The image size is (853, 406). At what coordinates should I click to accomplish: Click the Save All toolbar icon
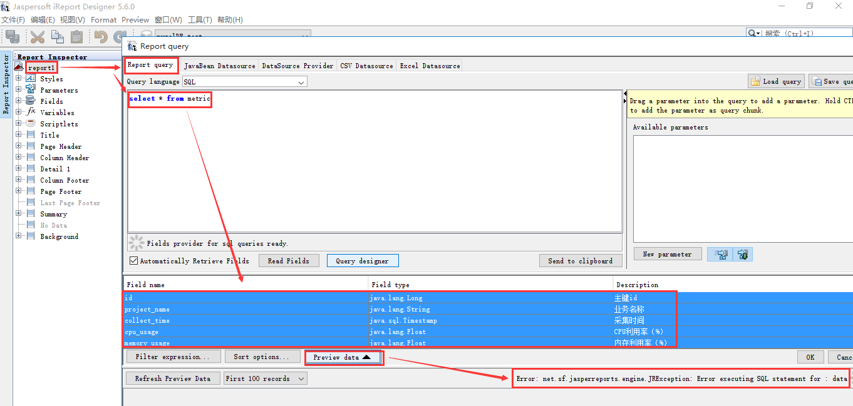click(12, 37)
